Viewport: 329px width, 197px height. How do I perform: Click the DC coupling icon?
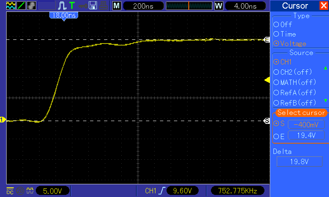10,191
